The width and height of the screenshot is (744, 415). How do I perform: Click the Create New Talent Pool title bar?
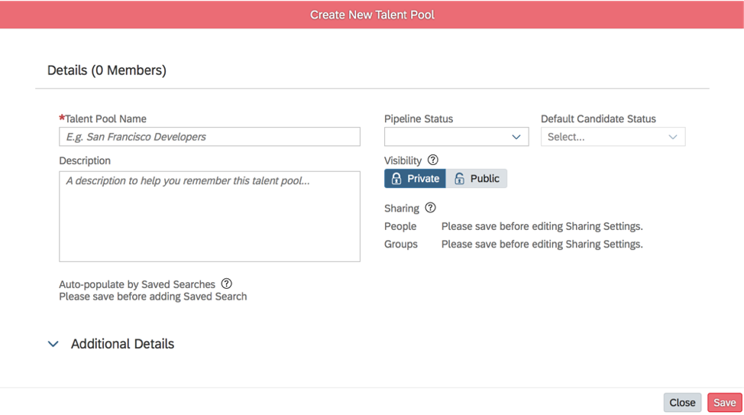pyautogui.click(x=372, y=15)
